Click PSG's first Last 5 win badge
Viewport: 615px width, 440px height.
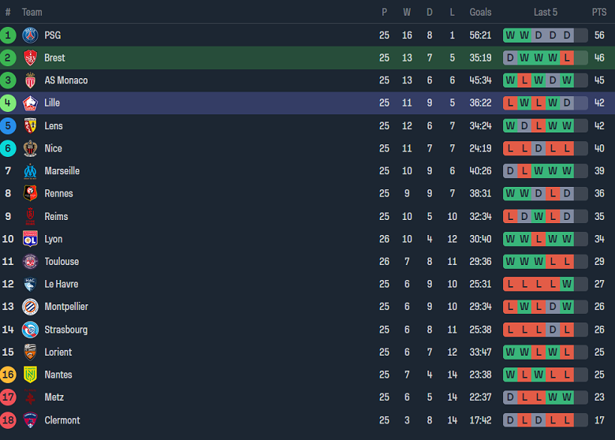click(x=510, y=35)
